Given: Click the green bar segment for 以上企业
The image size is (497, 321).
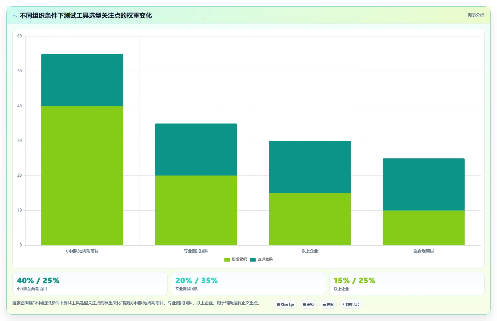Looking at the screenshot, I should tap(310, 219).
